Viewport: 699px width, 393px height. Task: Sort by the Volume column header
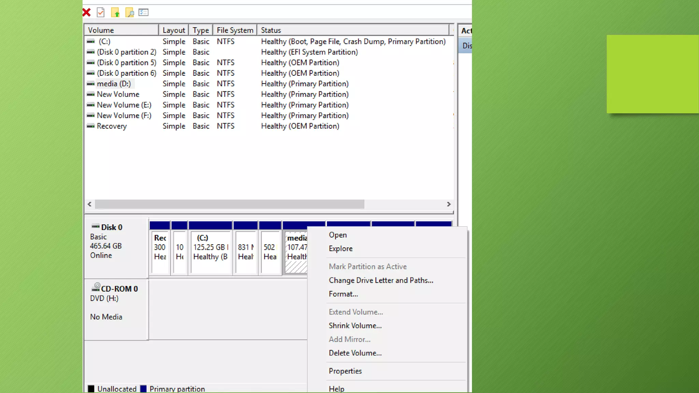click(122, 30)
